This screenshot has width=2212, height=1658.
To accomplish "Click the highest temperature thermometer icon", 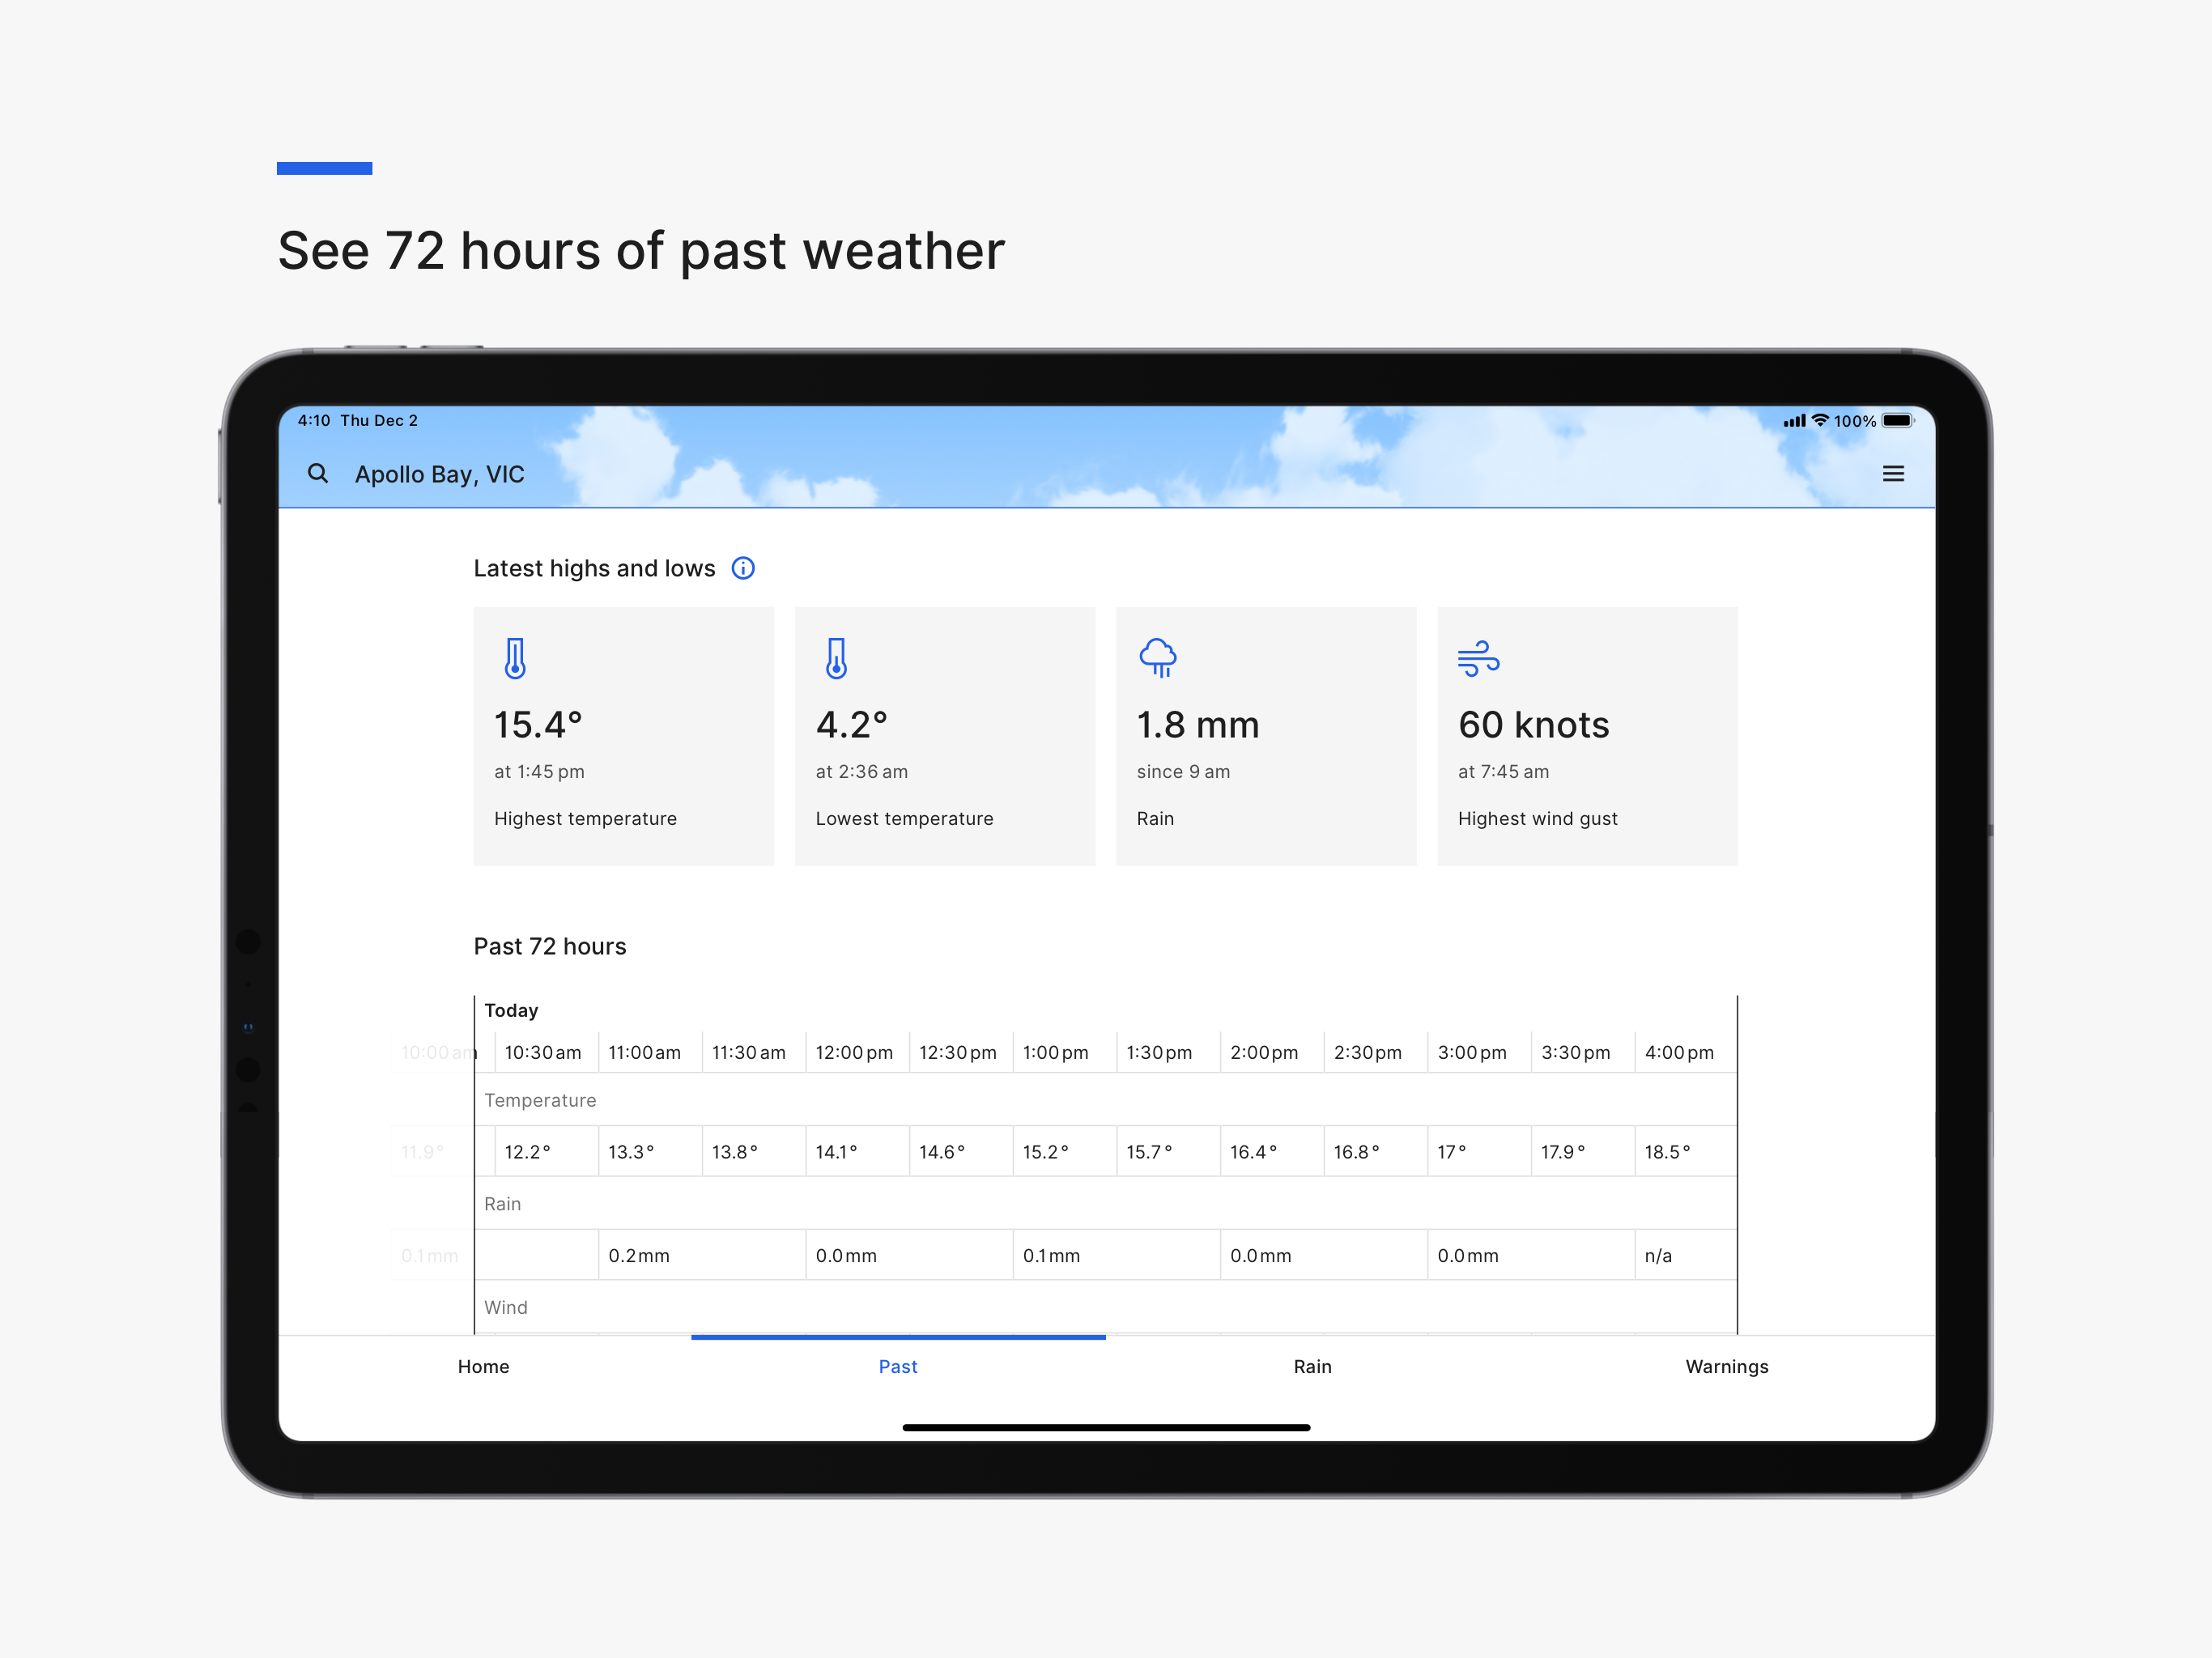I will point(515,658).
